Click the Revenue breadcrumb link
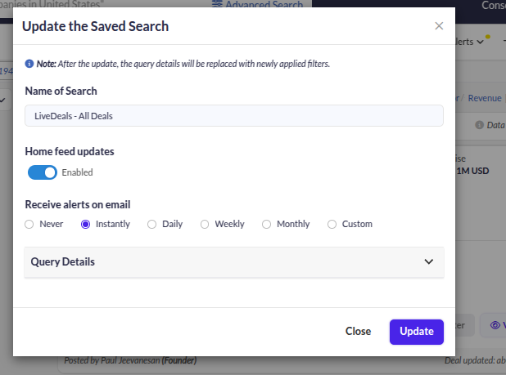Screen dimensions: 506x375 tap(484, 98)
